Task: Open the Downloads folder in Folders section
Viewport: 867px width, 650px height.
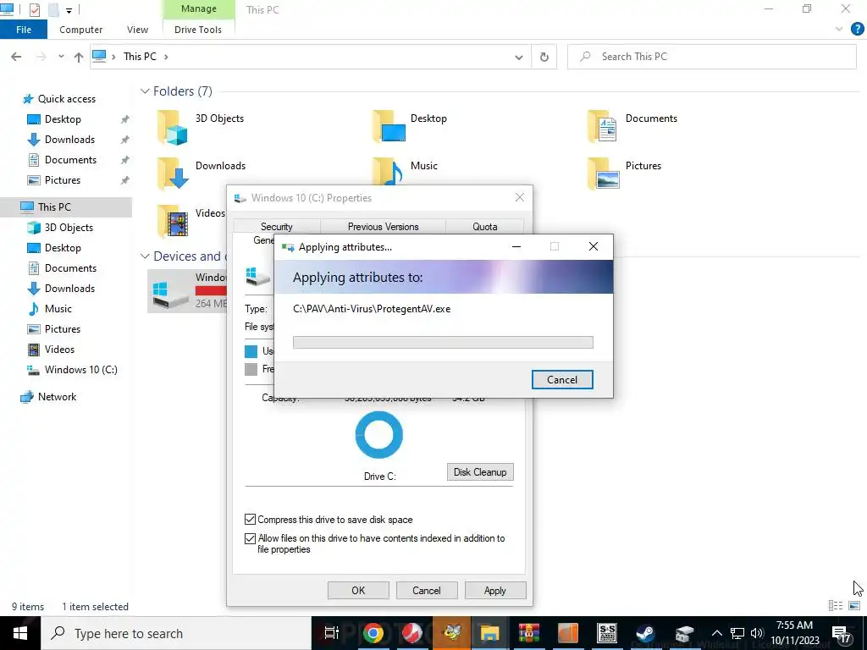Action: 173,173
